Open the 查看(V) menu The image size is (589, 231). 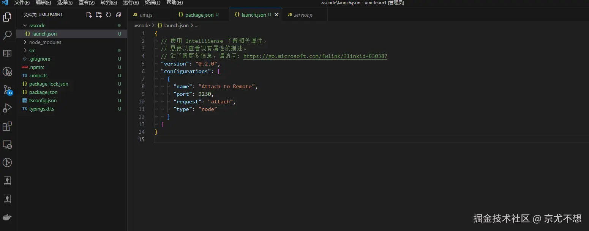(87, 3)
